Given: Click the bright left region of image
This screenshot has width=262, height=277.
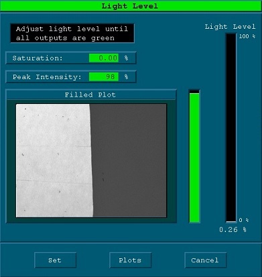Looking at the screenshot, I should (x=54, y=160).
